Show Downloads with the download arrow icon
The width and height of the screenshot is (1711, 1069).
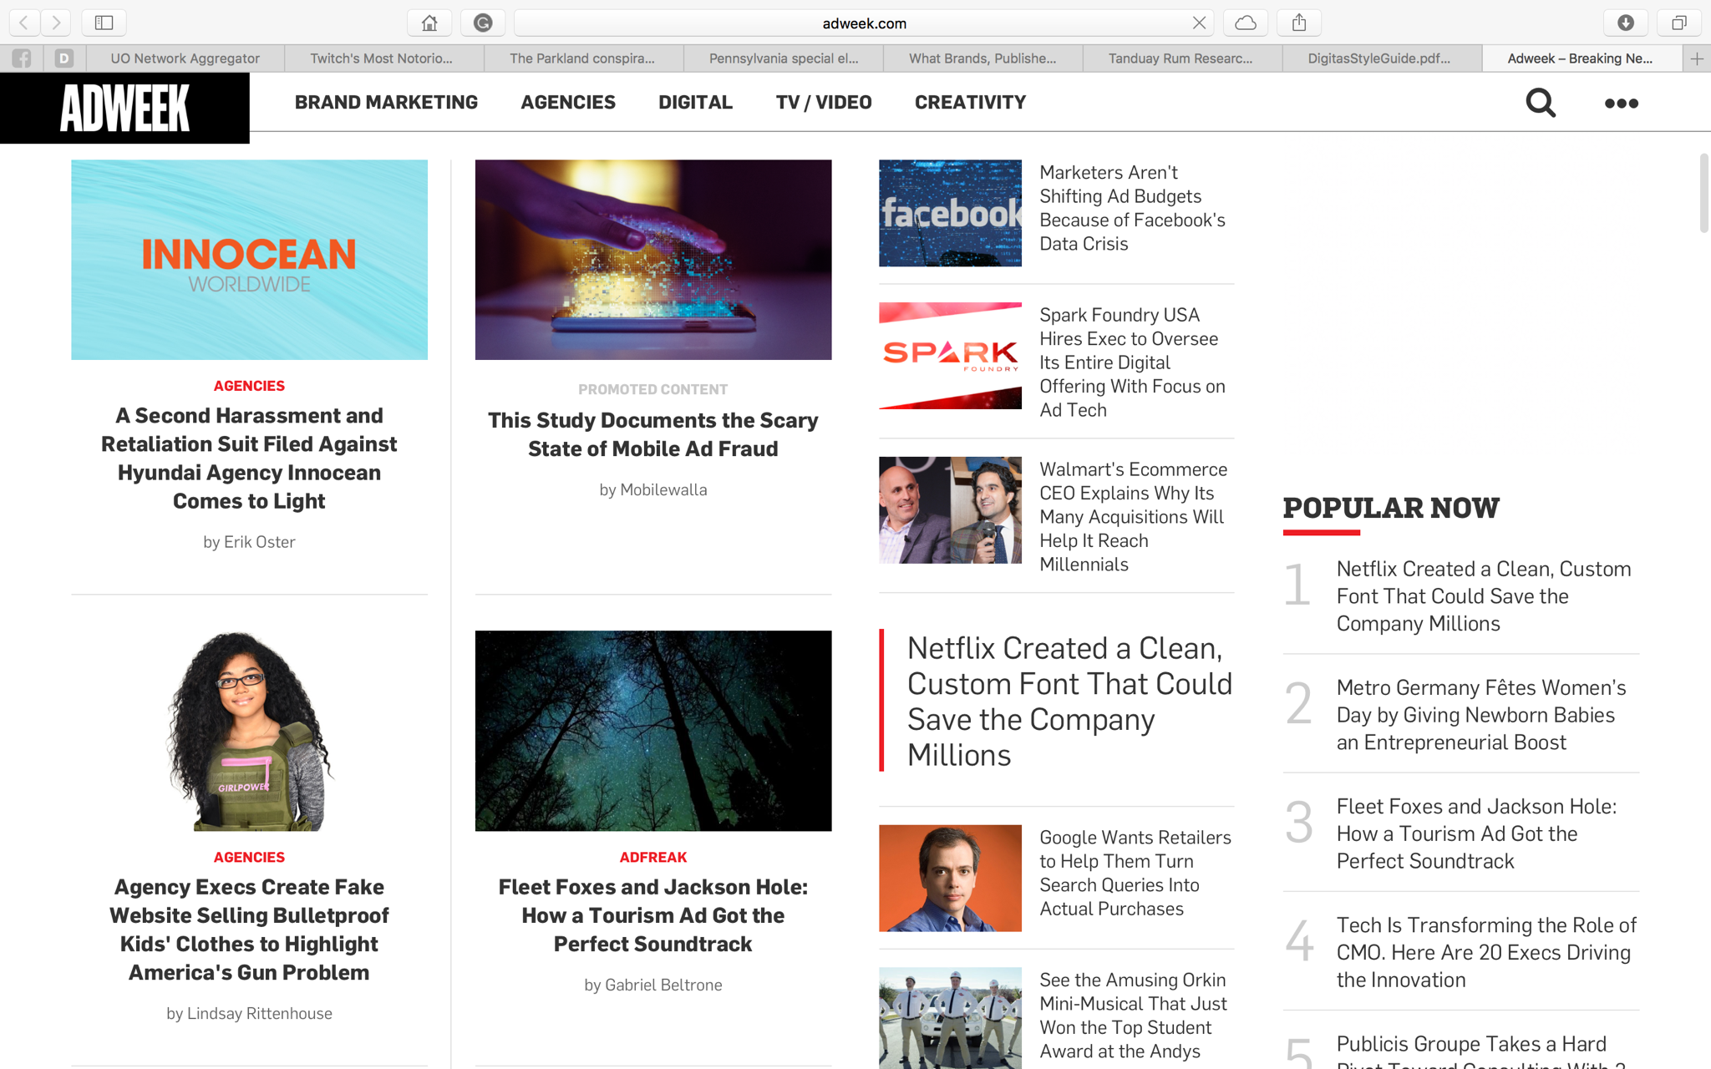(x=1625, y=23)
